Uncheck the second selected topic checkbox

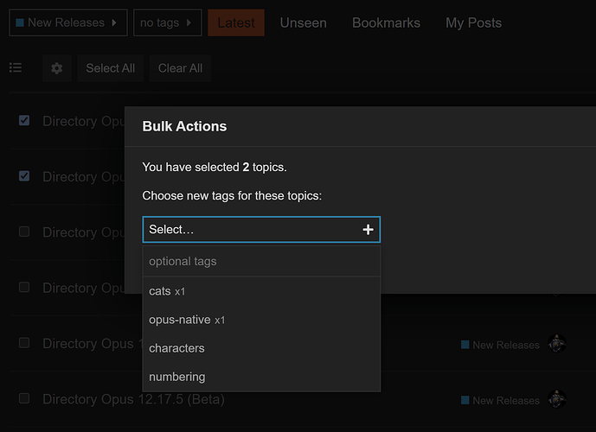point(24,176)
